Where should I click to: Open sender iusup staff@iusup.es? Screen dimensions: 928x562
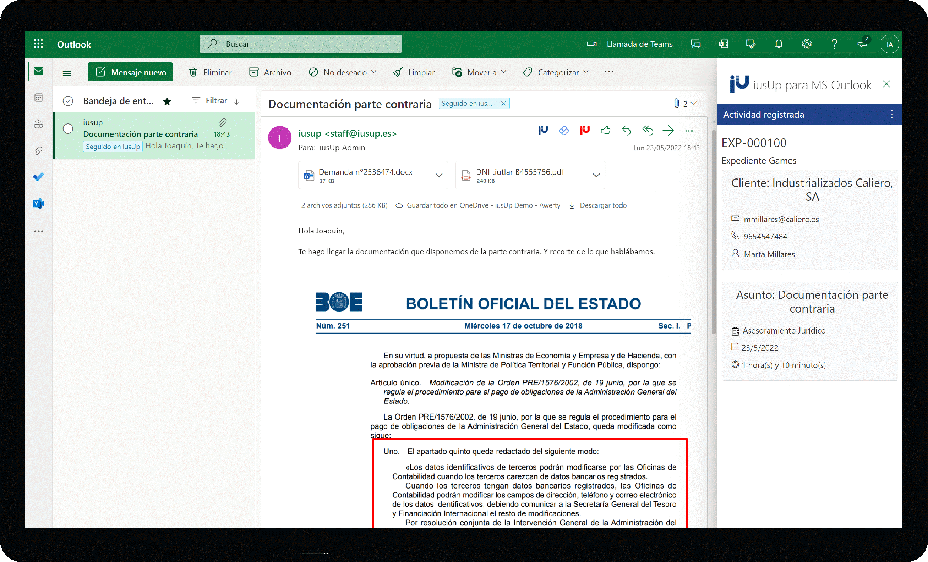coord(347,133)
